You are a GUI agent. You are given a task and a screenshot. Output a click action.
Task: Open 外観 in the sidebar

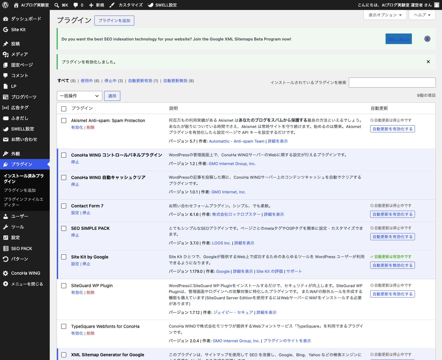click(25, 154)
